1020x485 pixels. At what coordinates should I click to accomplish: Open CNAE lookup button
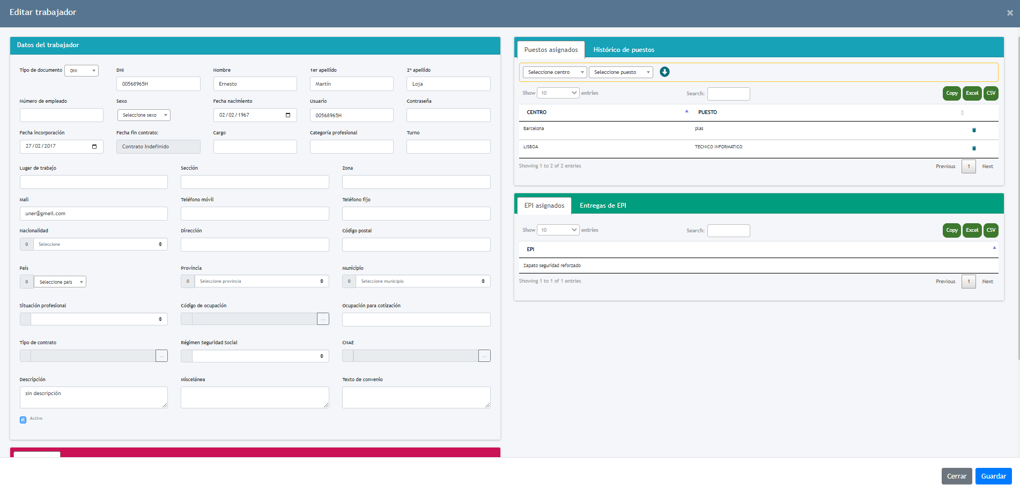484,356
